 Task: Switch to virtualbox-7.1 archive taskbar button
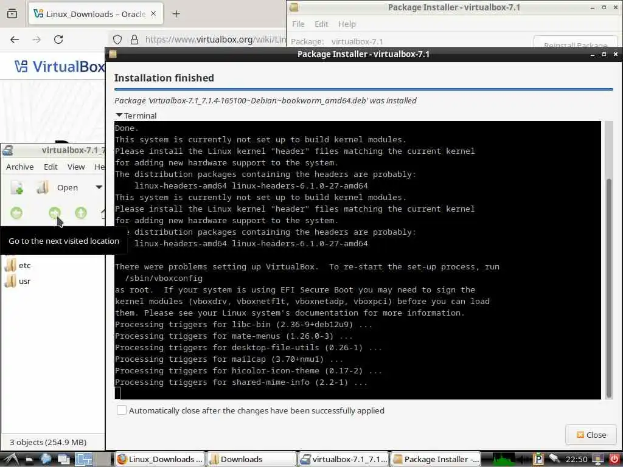[344, 459]
